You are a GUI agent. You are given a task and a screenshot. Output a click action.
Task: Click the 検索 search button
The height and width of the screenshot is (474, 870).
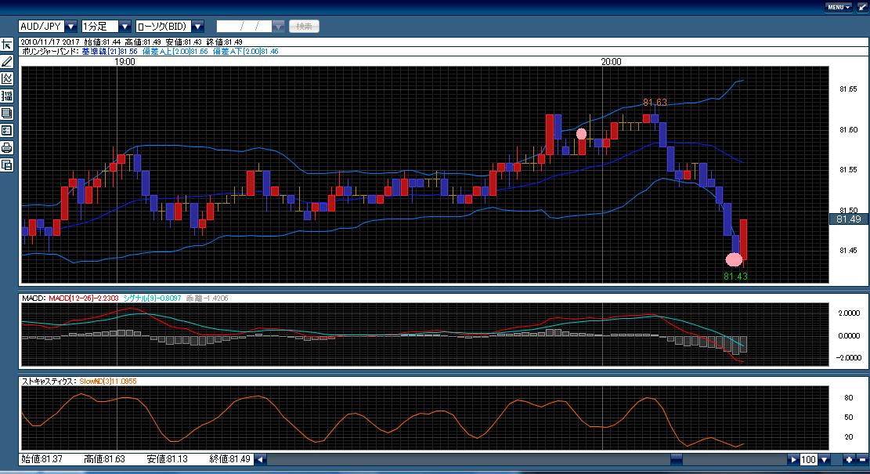304,26
